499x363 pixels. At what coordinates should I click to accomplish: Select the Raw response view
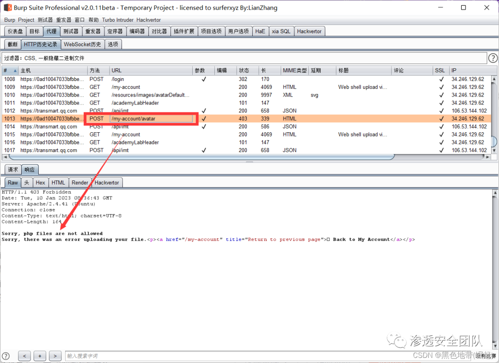[13, 183]
